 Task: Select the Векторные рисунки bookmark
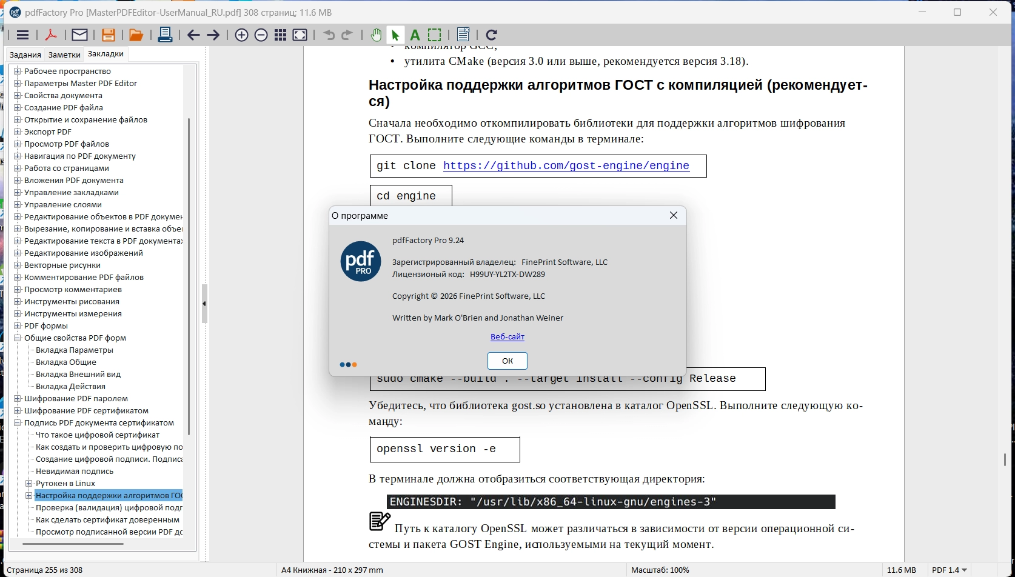pyautogui.click(x=62, y=265)
